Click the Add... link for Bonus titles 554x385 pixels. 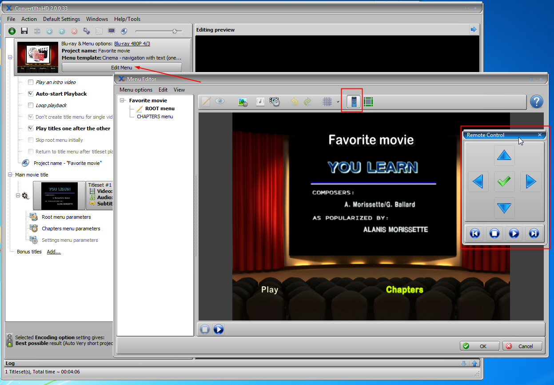[54, 252]
